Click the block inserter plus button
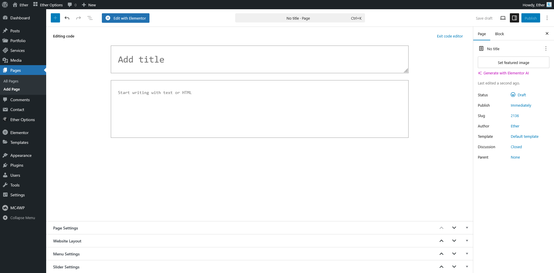This screenshot has height=273, width=554. point(55,18)
